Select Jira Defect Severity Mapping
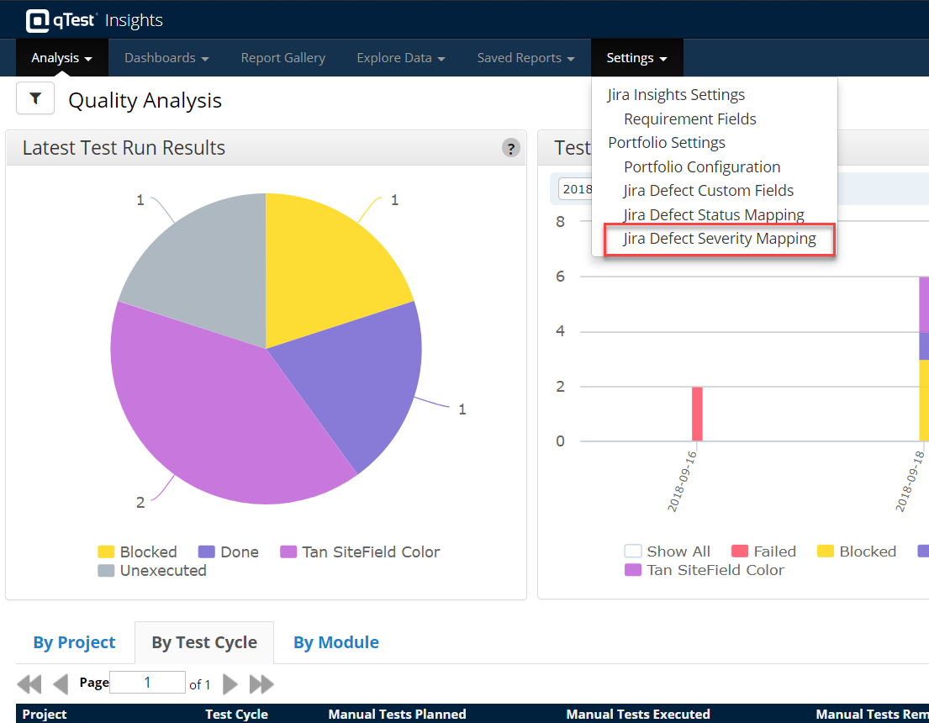 pyautogui.click(x=720, y=239)
